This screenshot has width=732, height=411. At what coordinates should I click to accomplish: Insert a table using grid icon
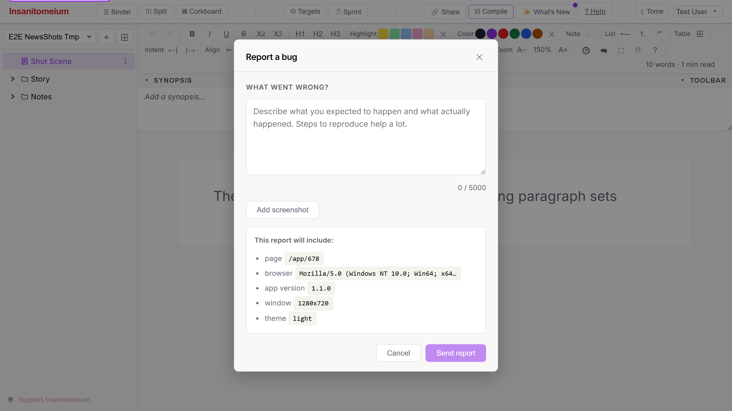(700, 34)
